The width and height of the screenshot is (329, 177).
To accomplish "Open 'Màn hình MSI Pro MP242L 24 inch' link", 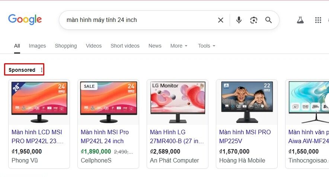I will (105, 136).
